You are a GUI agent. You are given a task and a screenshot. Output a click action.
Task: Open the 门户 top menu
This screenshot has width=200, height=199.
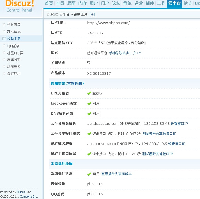tap(105, 3)
